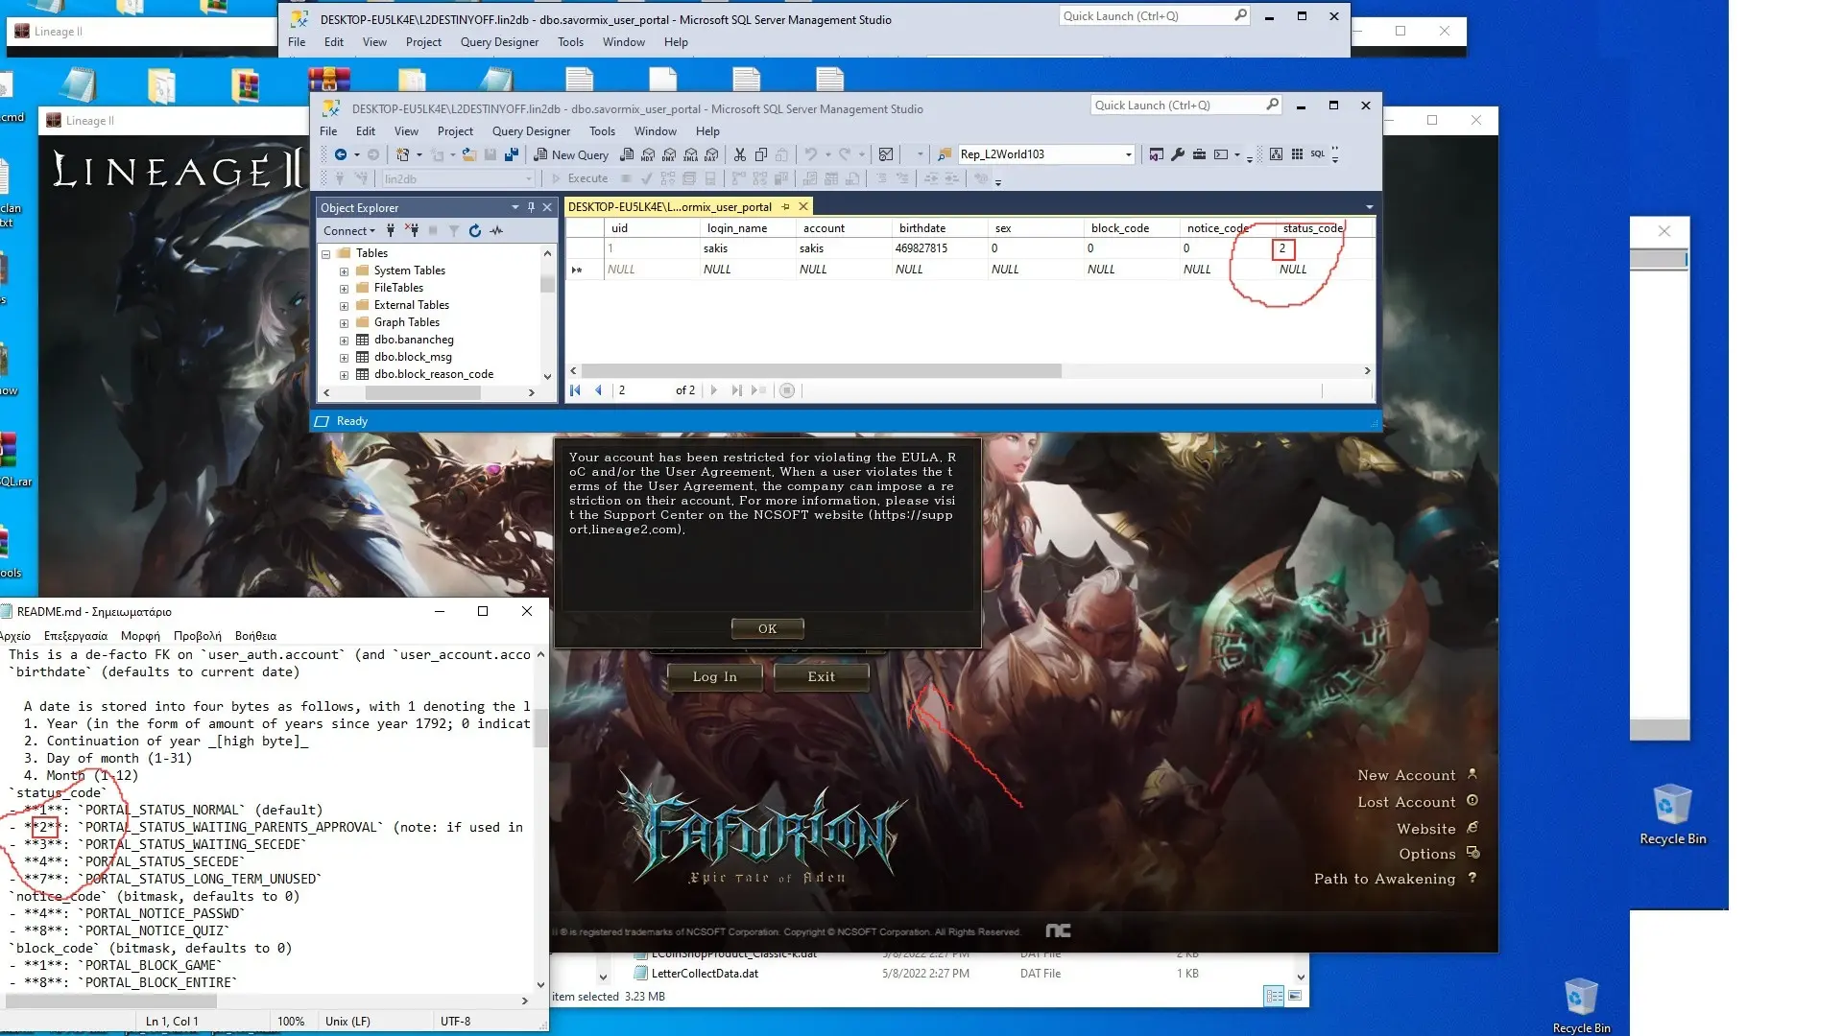Open the Tools menu in front SSMS
This screenshot has height=1036, width=1843.
point(602,131)
